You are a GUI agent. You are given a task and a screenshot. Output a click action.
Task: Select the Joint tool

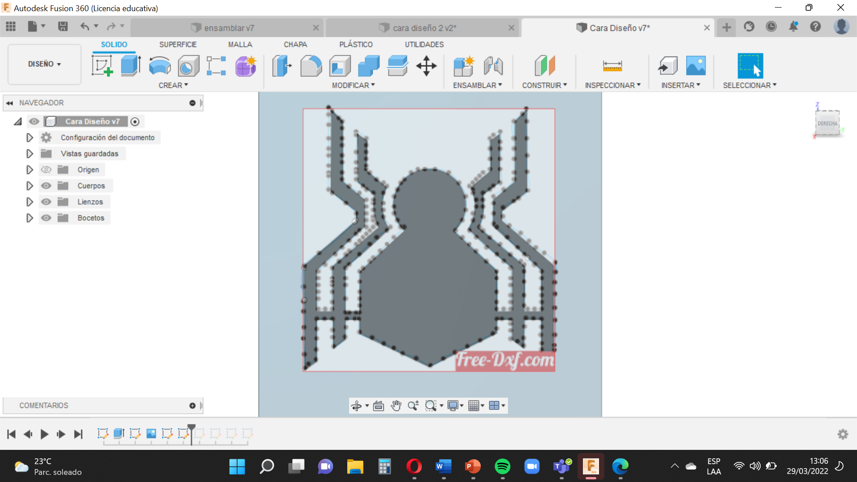(493, 66)
